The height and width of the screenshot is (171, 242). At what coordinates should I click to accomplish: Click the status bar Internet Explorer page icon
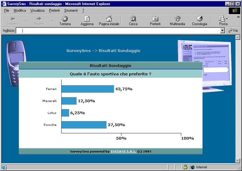(4, 167)
